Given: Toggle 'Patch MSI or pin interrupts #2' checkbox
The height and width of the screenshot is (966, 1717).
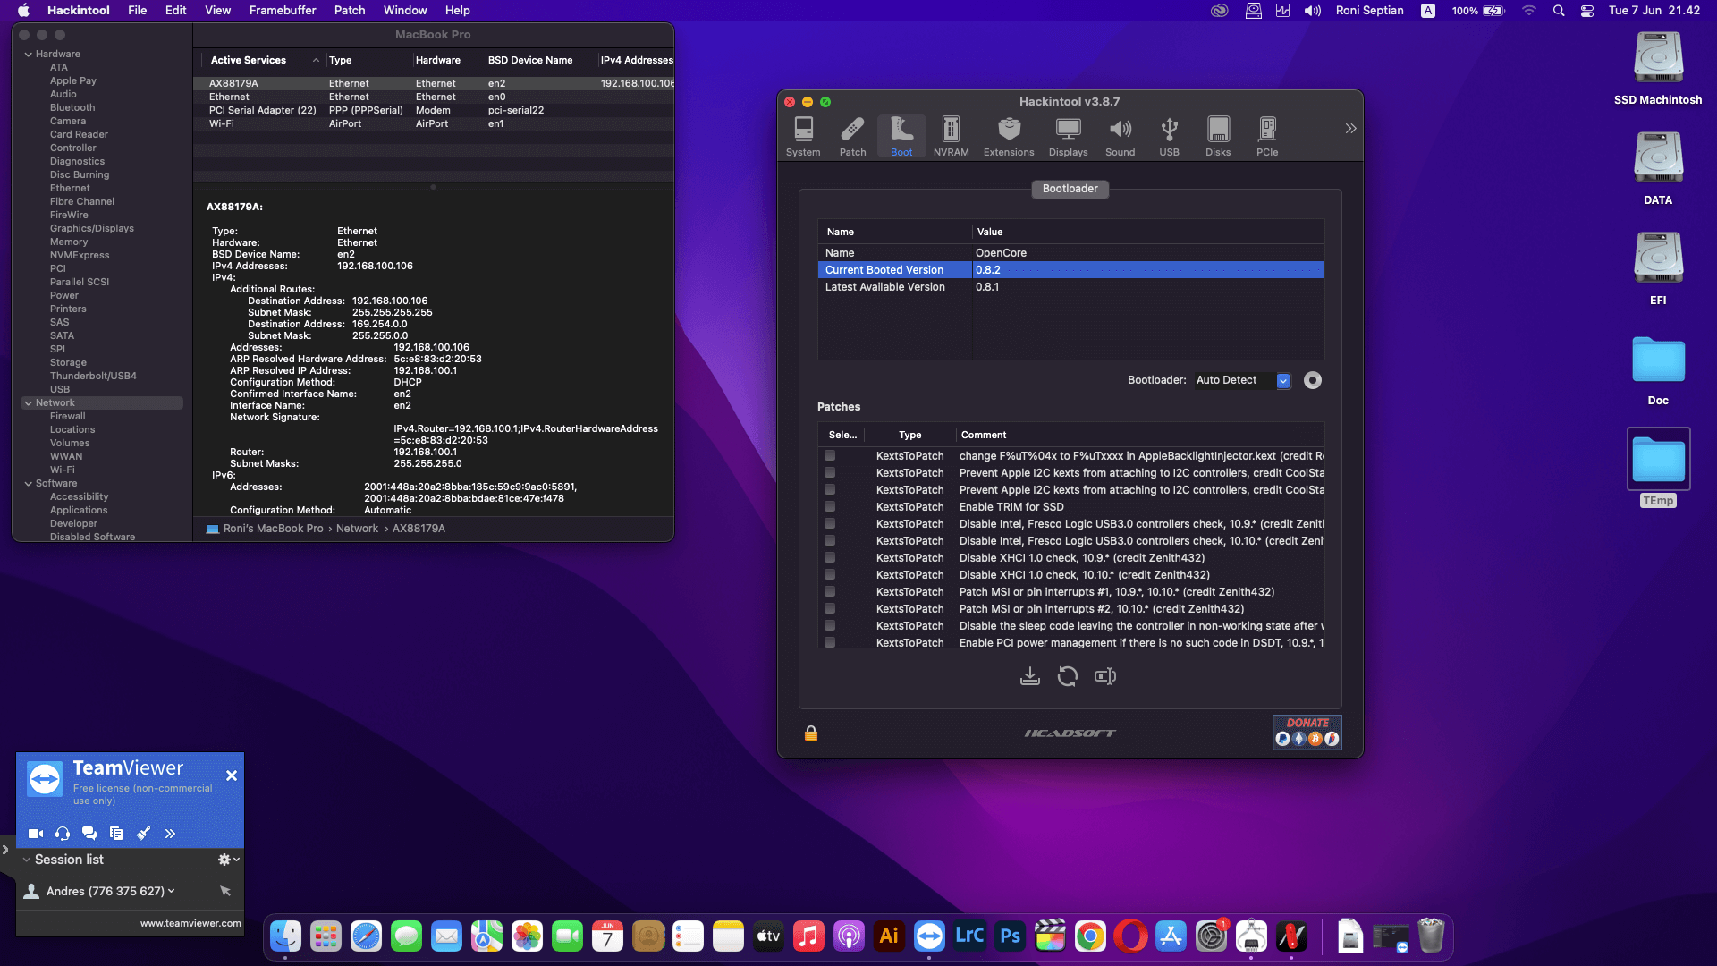Looking at the screenshot, I should pos(830,609).
